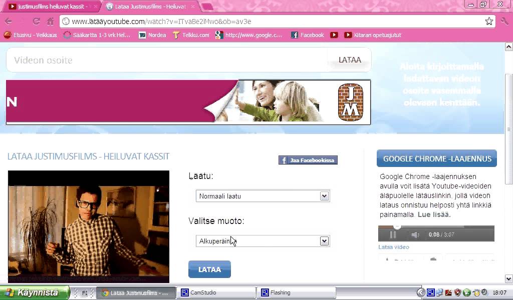513x300 pixels.
Task: Click the sample player progress bar
Action: coord(436,226)
